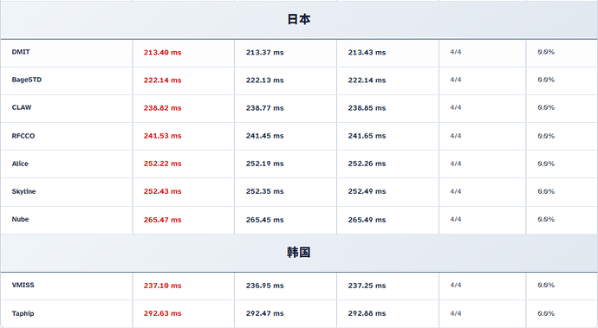The height and width of the screenshot is (328, 598).
Task: Click the 0.0% loss in Skyline row
Action: [546, 191]
